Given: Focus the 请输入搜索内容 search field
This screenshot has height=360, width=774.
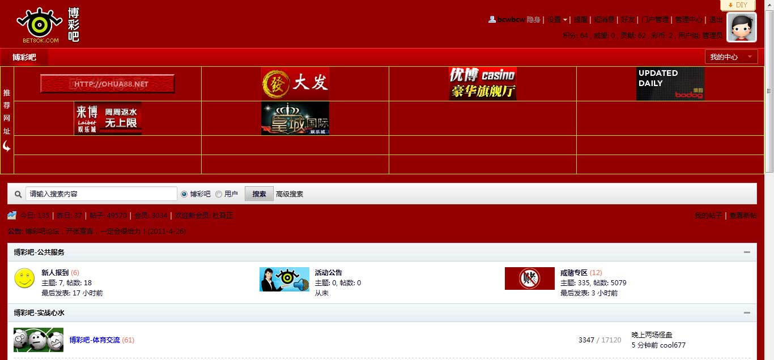Looking at the screenshot, I should click(x=101, y=194).
